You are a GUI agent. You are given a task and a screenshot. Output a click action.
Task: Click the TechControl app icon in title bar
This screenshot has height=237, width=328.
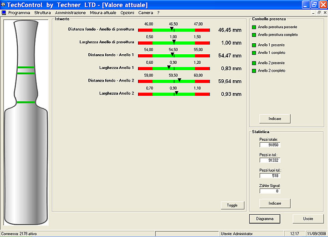(x=3, y=5)
